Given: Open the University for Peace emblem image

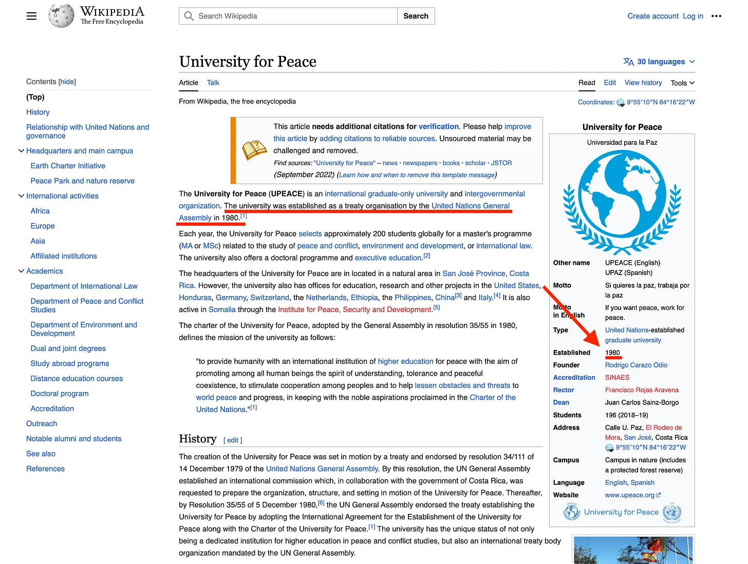Looking at the screenshot, I should pyautogui.click(x=622, y=202).
